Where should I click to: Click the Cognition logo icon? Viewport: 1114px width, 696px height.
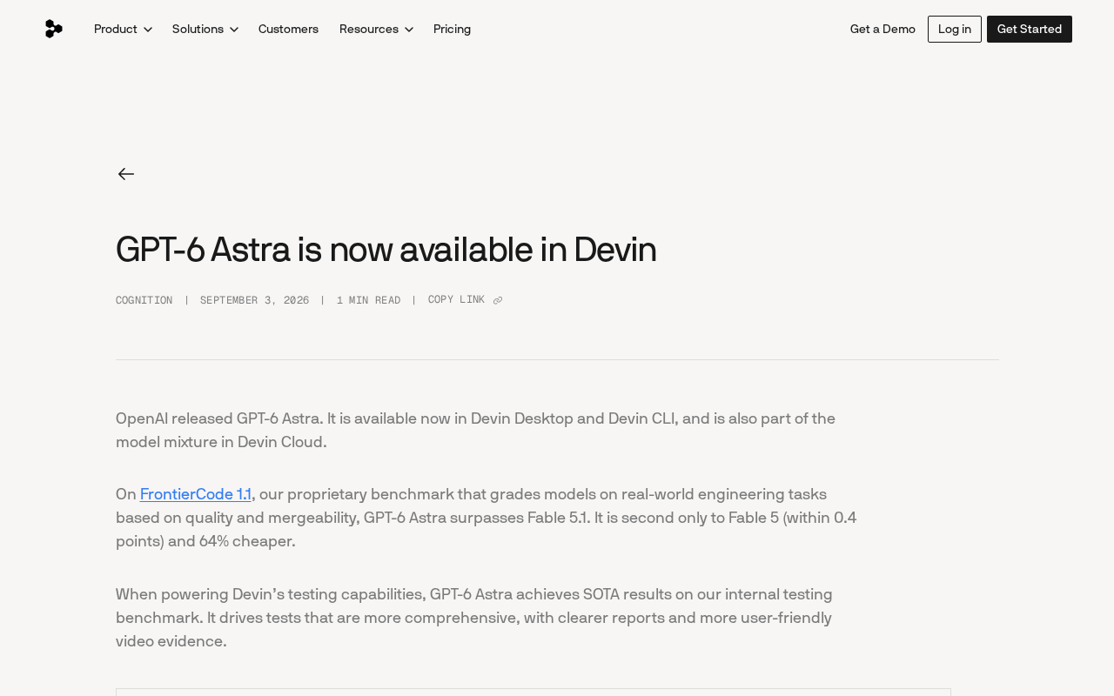(x=54, y=29)
